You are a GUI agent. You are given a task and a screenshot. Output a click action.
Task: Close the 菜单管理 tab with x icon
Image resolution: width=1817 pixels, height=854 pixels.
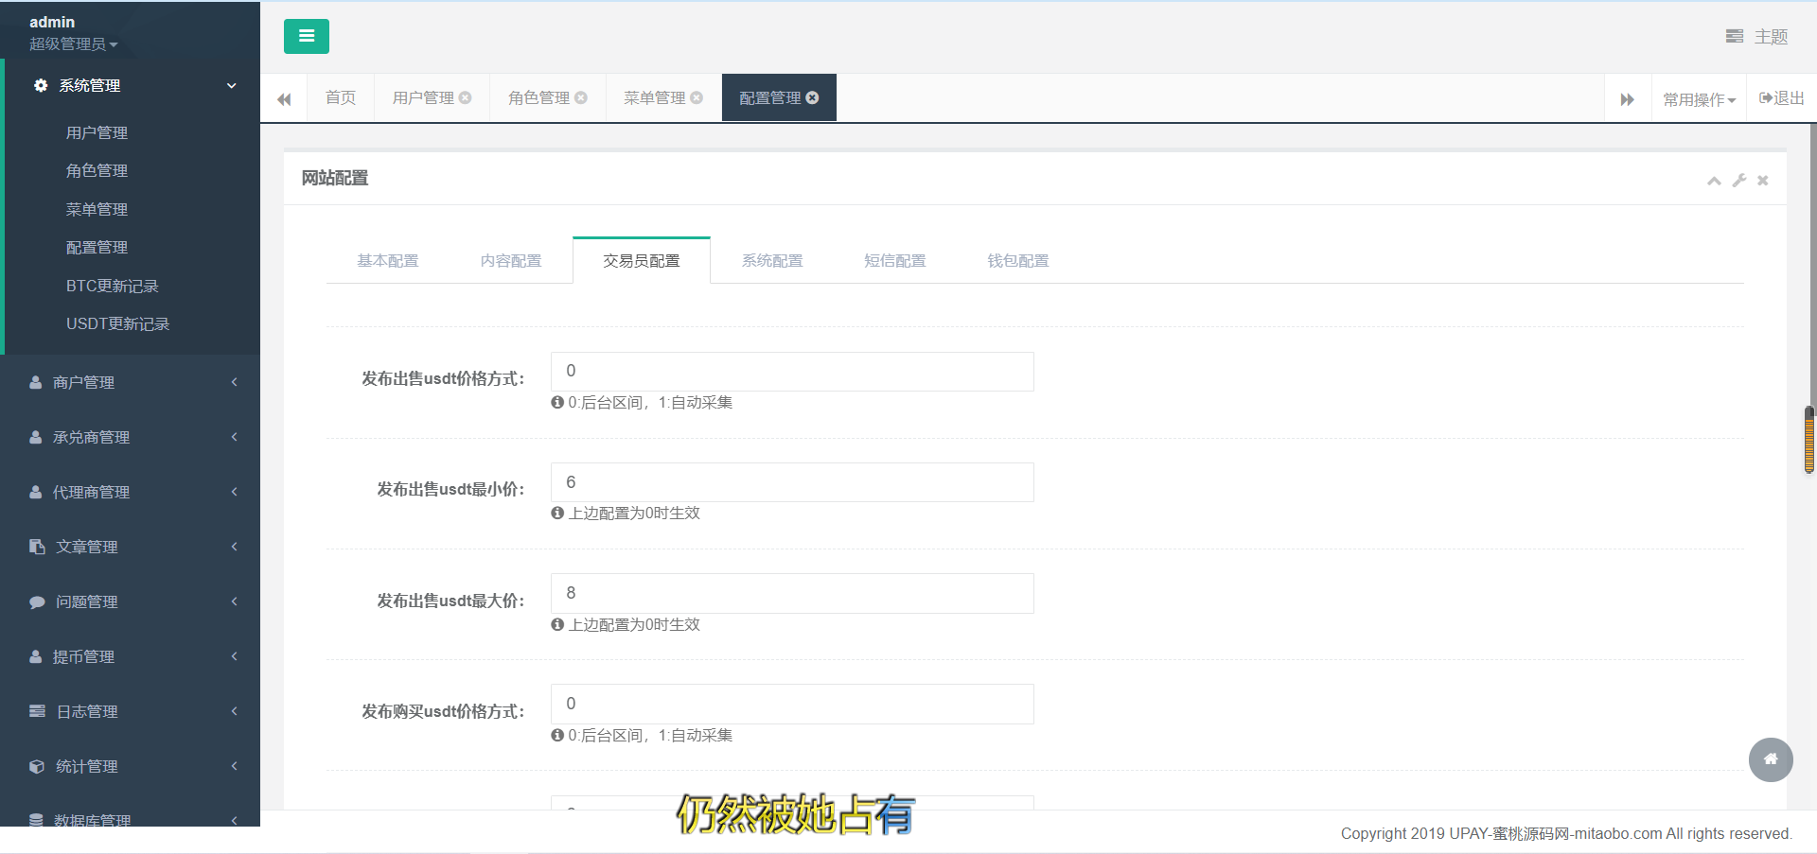697,97
